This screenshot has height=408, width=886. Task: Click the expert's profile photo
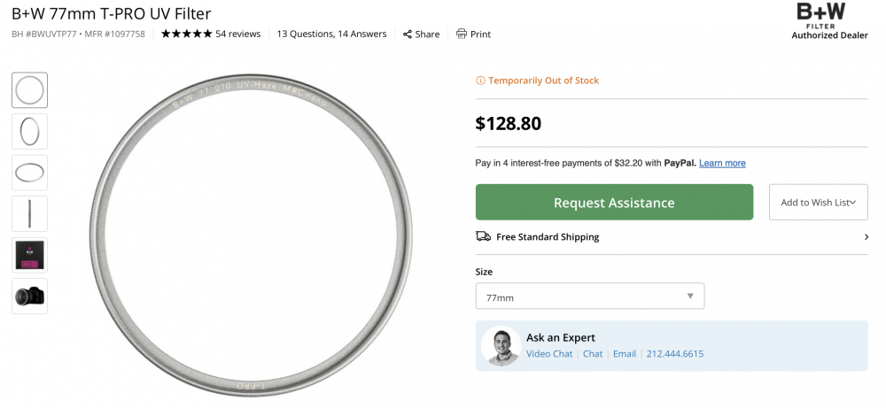[x=501, y=346]
